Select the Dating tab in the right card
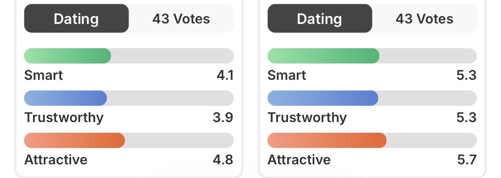This screenshot has height=178, width=501. point(319,19)
